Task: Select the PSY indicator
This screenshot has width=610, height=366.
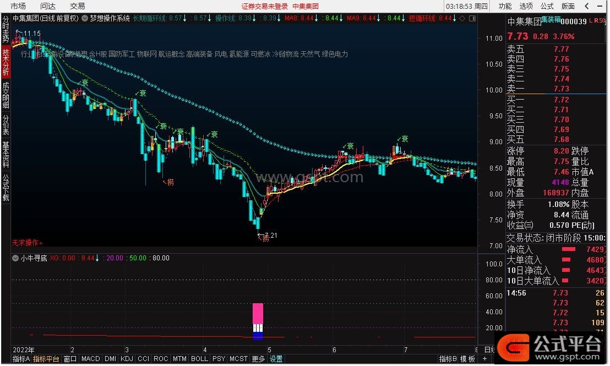Action: [x=219, y=359]
